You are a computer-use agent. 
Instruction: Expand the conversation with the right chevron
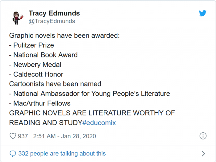(203, 153)
